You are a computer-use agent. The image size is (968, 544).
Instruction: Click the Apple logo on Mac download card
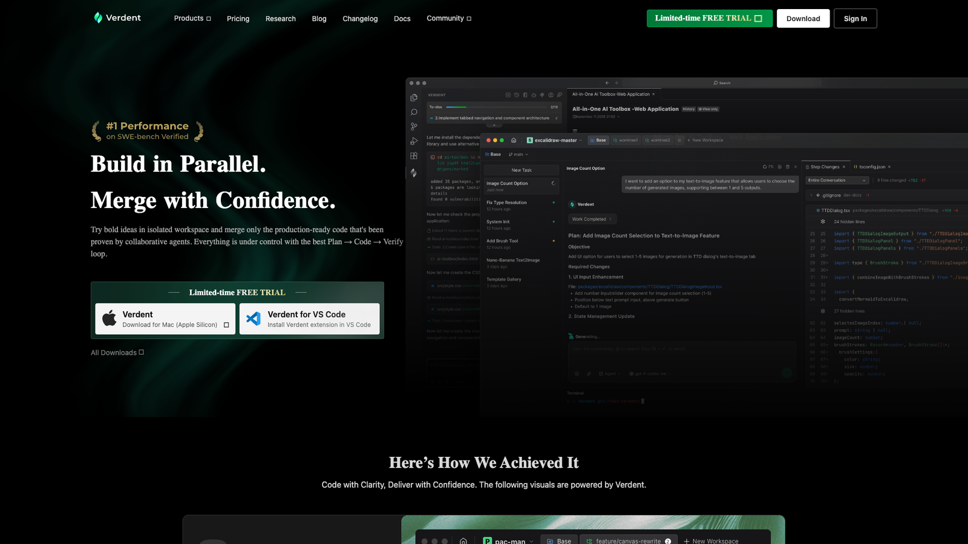110,319
